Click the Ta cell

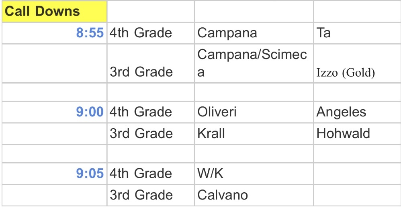tap(324, 33)
